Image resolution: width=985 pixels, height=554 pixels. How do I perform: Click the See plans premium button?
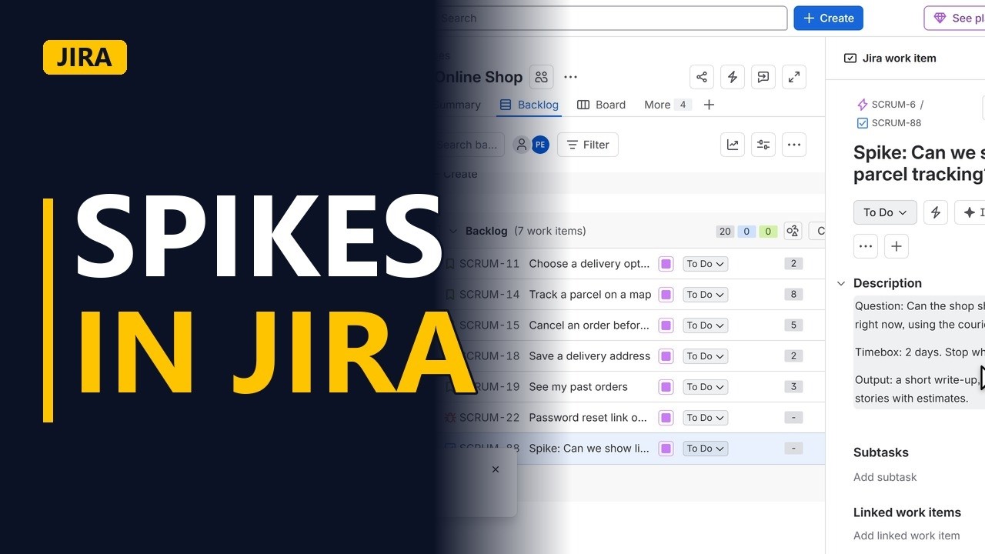pyautogui.click(x=955, y=18)
